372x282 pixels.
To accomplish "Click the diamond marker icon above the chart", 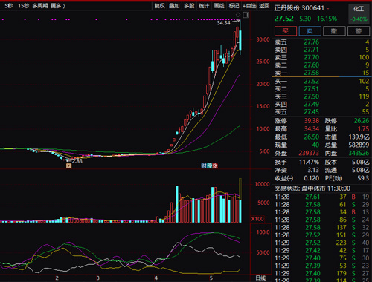I will [238, 15].
